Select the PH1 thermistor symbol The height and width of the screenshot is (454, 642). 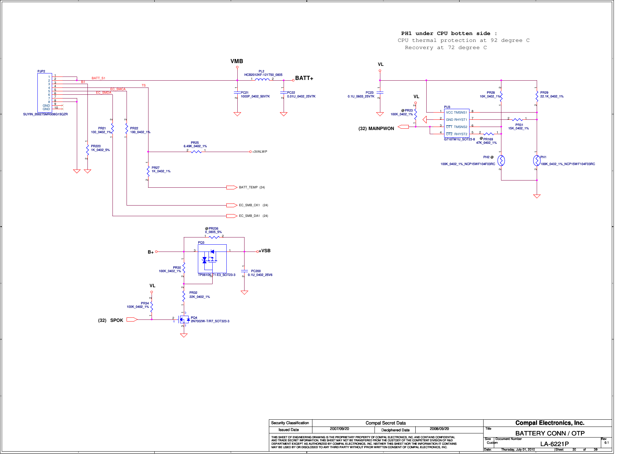pos(537,160)
